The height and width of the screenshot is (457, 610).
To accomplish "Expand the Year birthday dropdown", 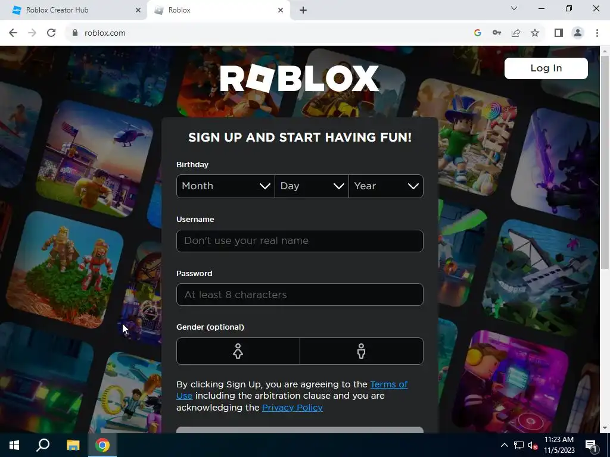I will (x=386, y=186).
